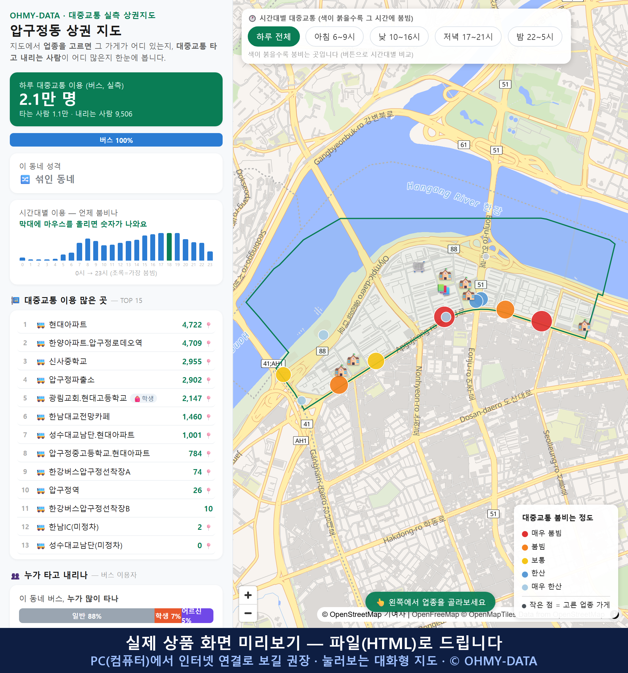Click the bus icon beside 광림교회.현대고등학교

tap(40, 399)
